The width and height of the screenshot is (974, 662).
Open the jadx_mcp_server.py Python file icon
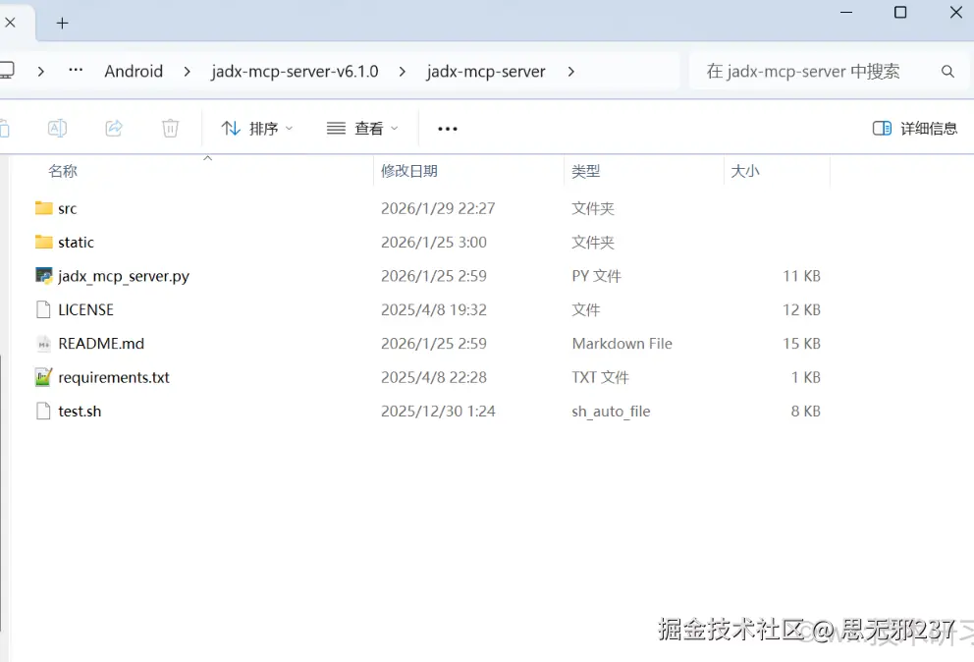pos(44,276)
